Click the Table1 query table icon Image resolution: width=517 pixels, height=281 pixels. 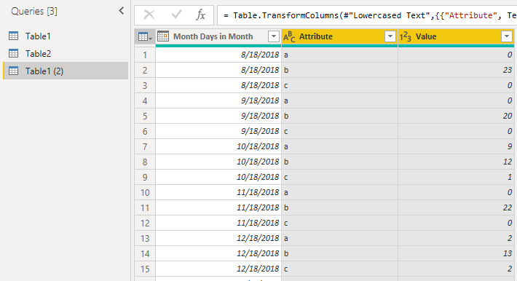click(14, 36)
